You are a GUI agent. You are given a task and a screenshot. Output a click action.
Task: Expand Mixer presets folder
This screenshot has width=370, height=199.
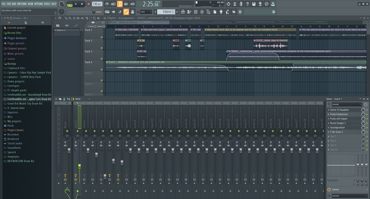point(16,53)
